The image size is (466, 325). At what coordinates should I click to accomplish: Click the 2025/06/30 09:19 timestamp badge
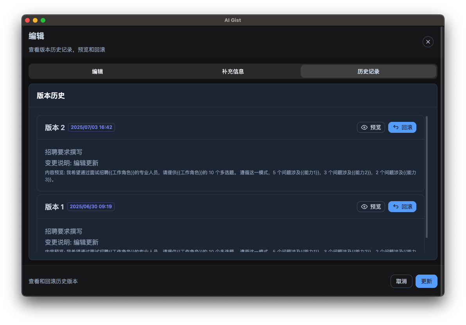(x=91, y=207)
